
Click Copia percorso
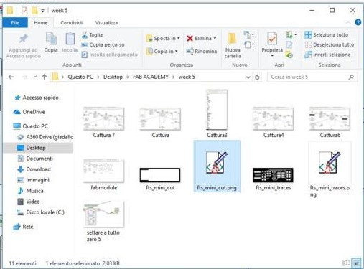tap(103, 44)
